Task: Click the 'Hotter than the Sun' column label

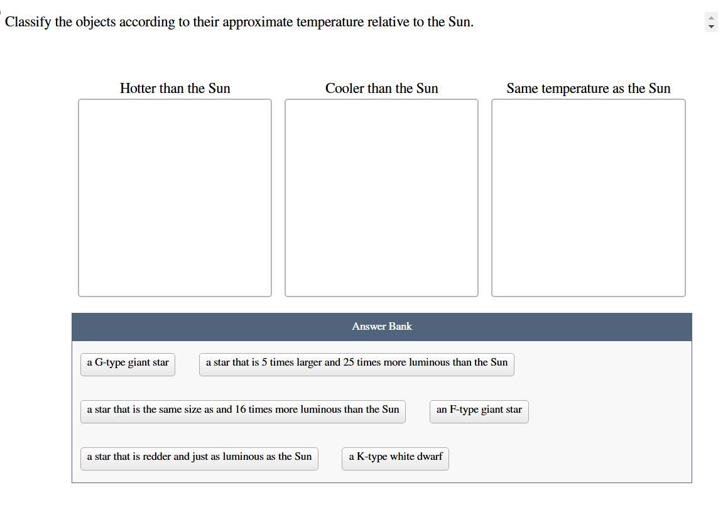Action: pos(175,89)
